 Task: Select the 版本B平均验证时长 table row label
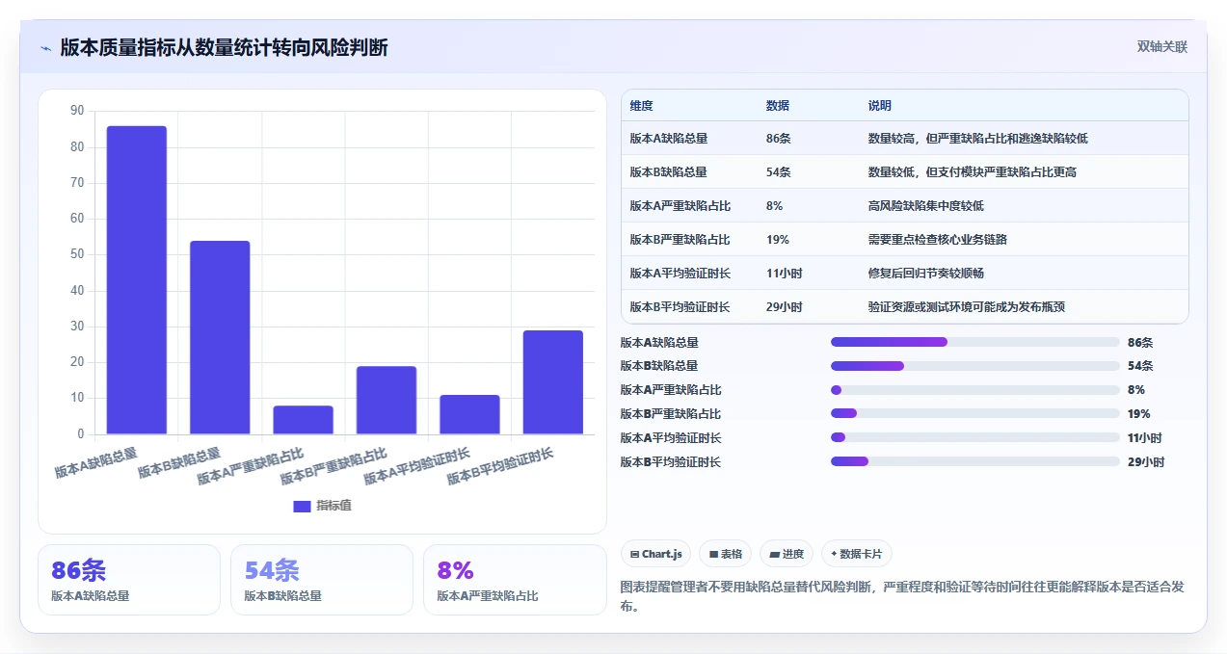click(x=680, y=307)
